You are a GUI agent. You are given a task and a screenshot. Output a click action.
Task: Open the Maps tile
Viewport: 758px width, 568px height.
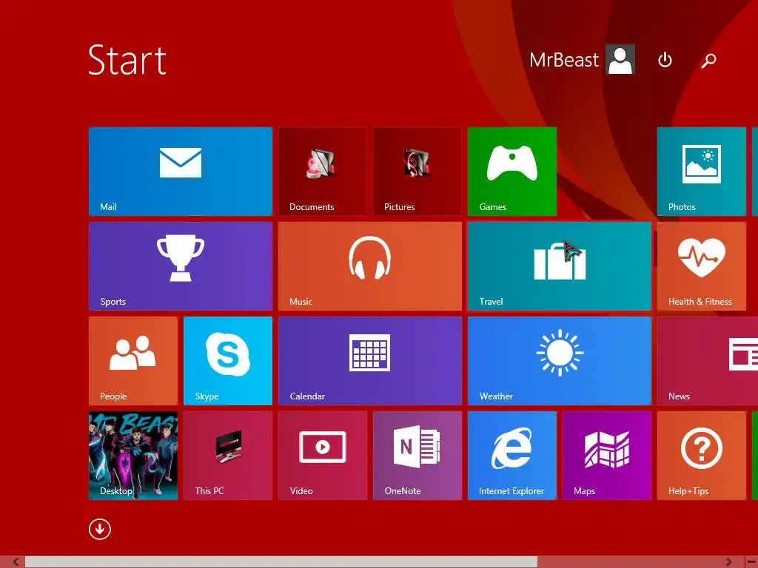click(x=607, y=456)
